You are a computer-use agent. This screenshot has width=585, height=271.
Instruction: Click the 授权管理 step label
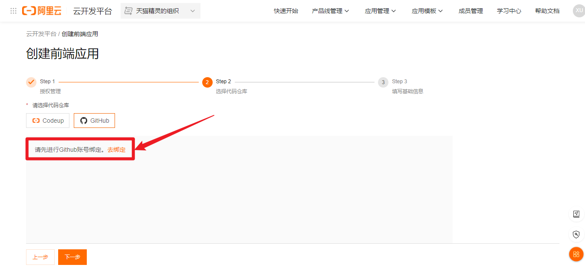50,91
